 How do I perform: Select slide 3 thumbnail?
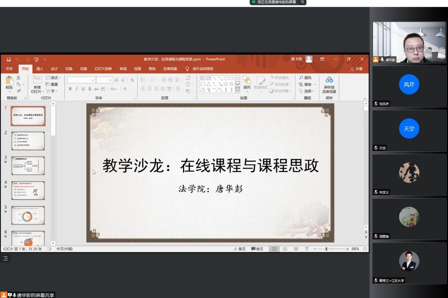point(28,166)
